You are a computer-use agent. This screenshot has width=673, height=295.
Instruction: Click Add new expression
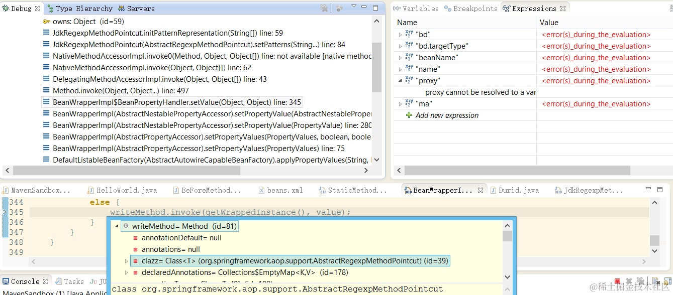tap(447, 115)
